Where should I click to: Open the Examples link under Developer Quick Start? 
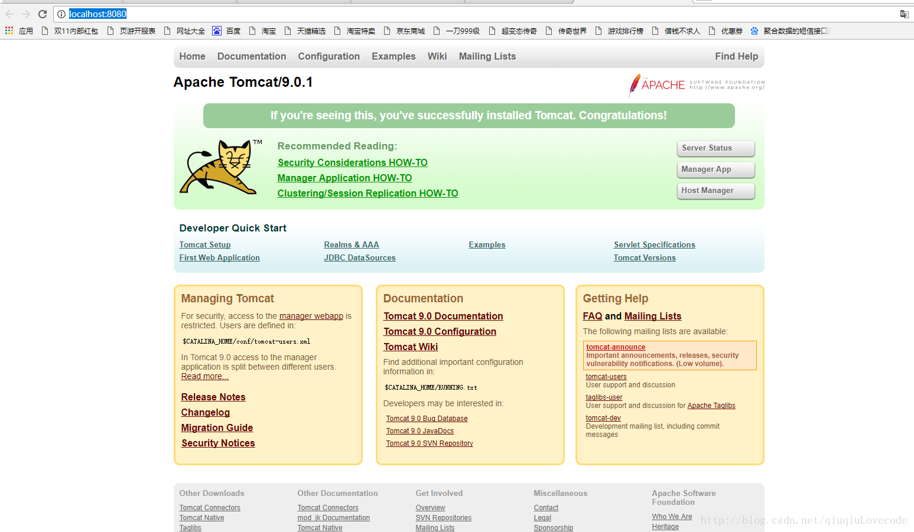click(487, 245)
